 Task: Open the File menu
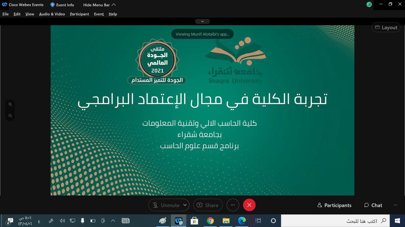coord(5,14)
